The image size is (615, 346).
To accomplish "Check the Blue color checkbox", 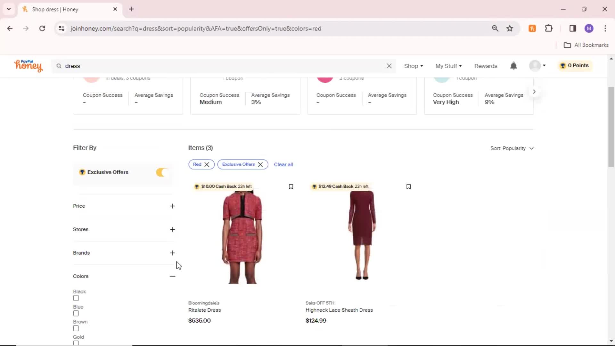I will pos(76,313).
